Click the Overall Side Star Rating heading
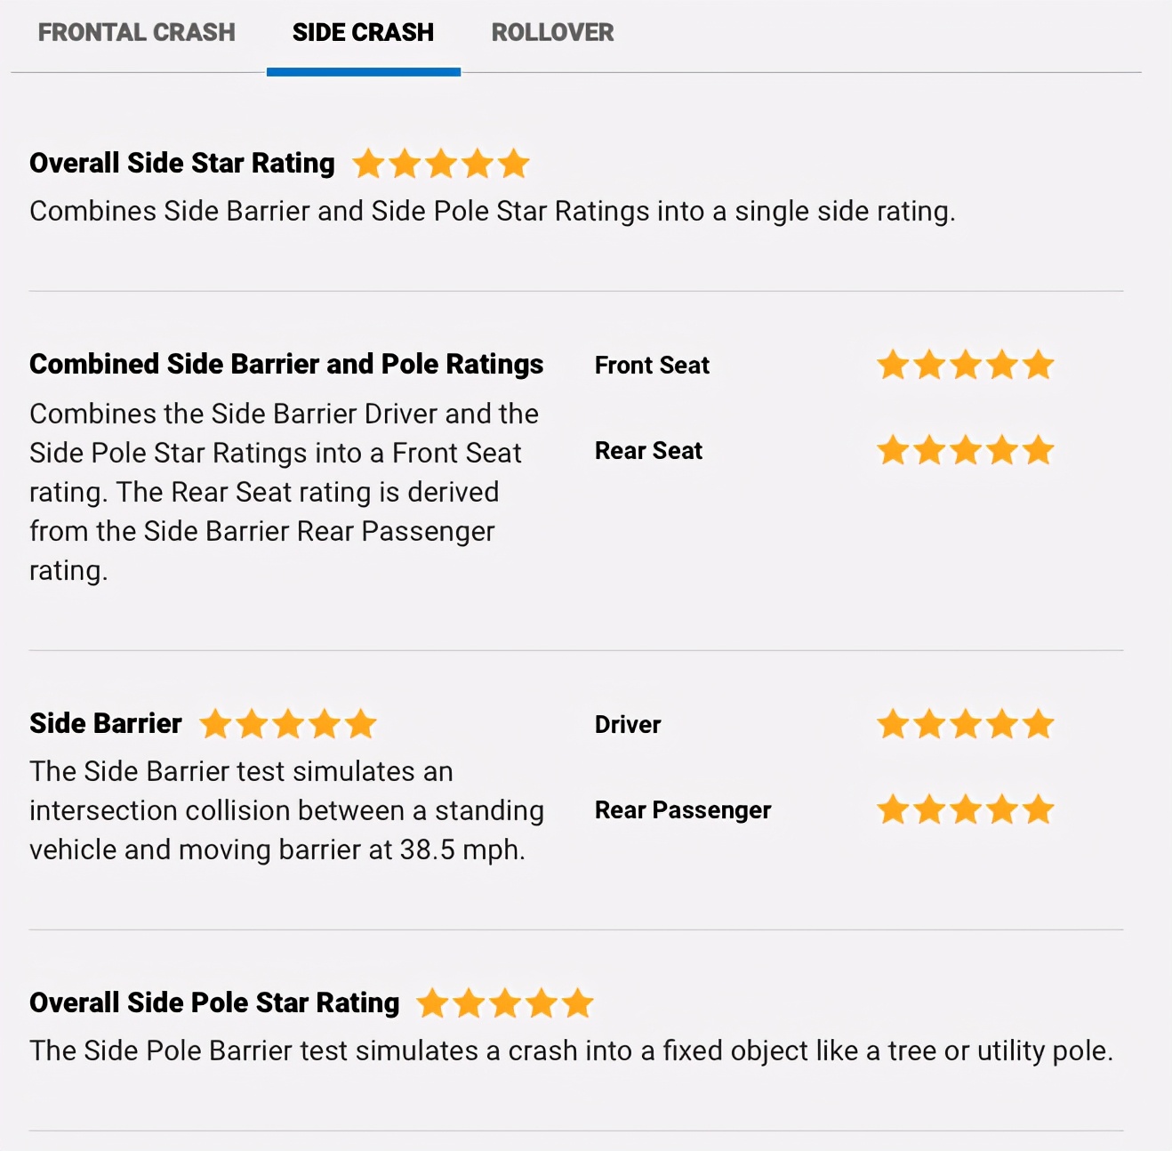Viewport: 1172px width, 1151px height. tap(182, 163)
